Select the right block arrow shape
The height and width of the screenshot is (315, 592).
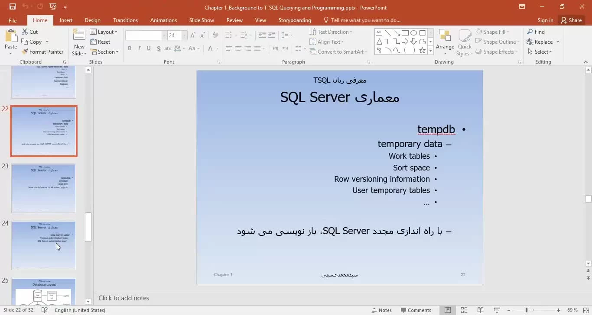point(405,42)
